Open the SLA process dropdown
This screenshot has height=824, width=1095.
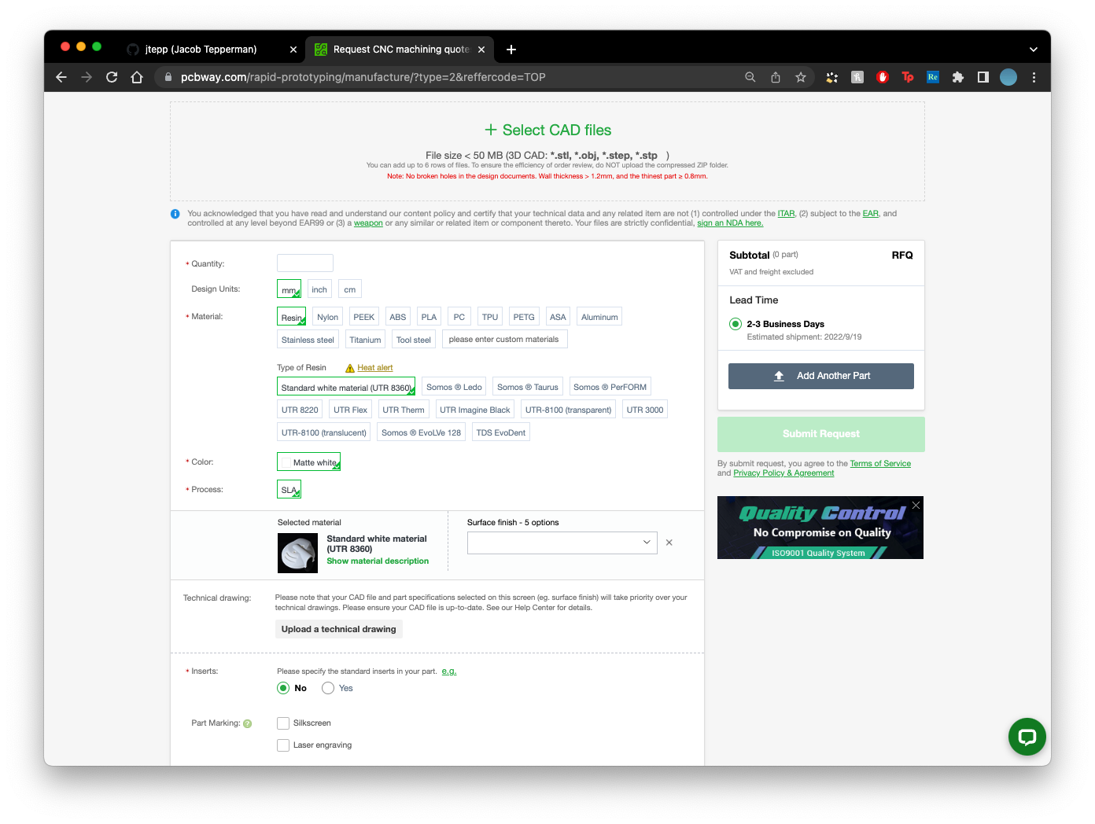tap(289, 489)
